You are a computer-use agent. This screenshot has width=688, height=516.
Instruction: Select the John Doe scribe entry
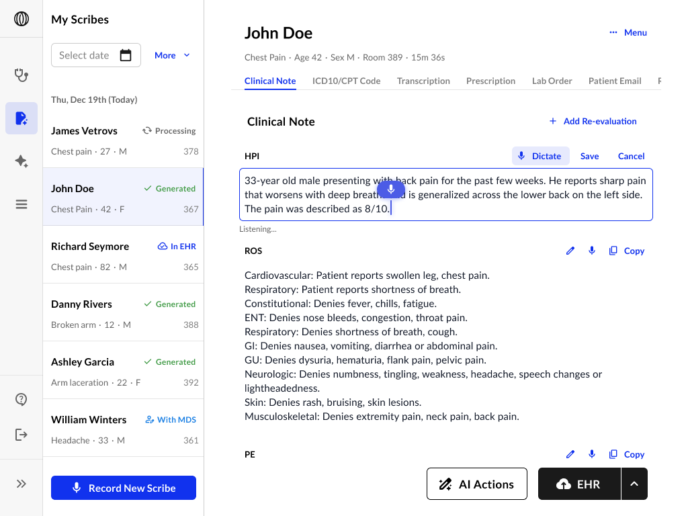124,197
